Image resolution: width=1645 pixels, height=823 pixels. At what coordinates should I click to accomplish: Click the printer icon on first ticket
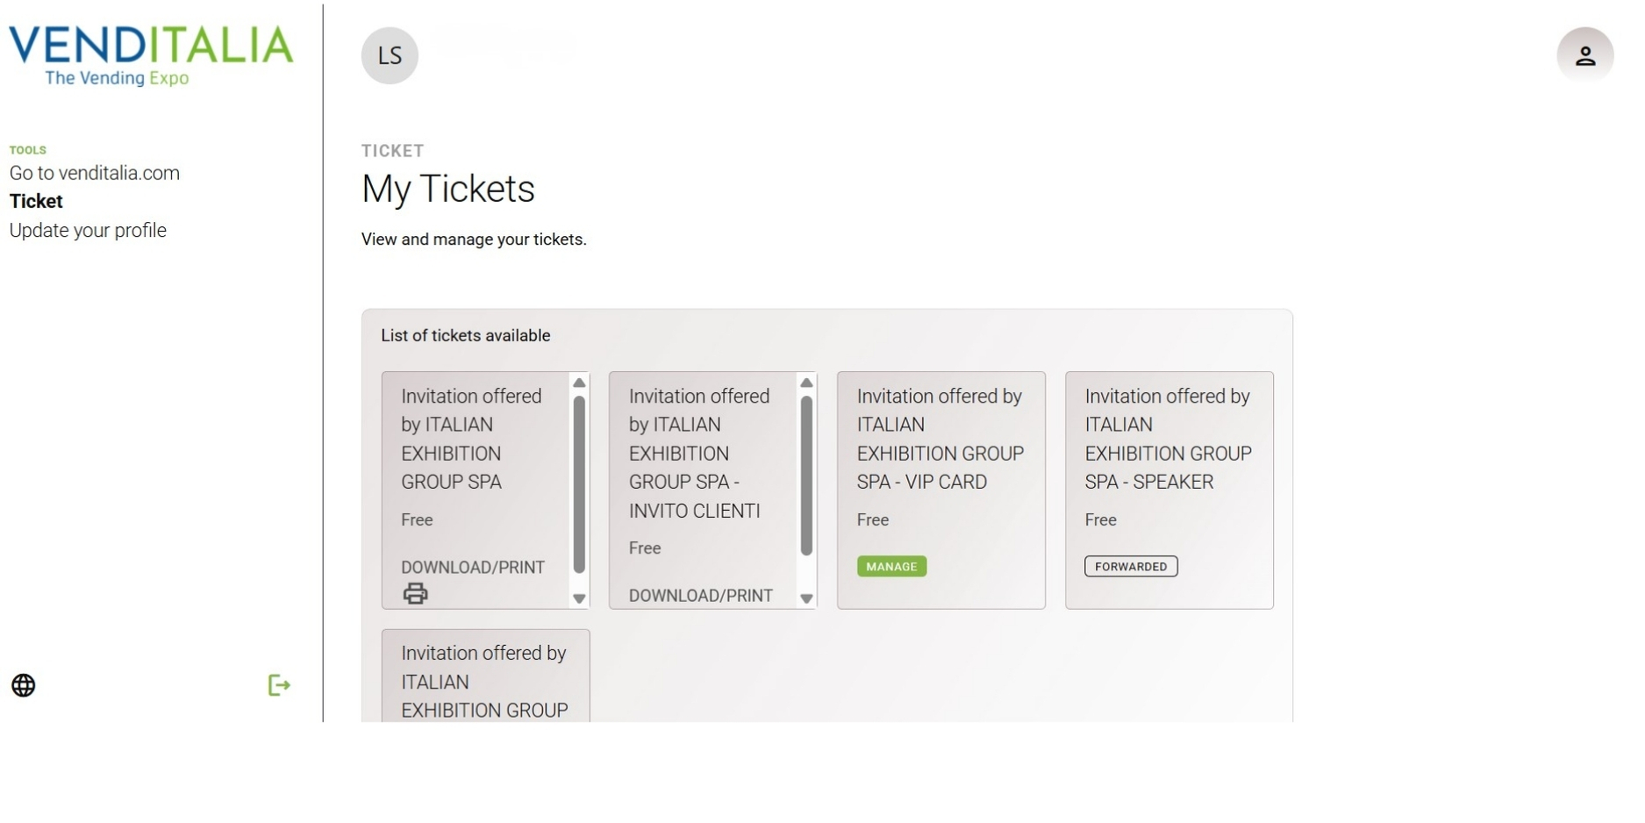[x=415, y=594]
